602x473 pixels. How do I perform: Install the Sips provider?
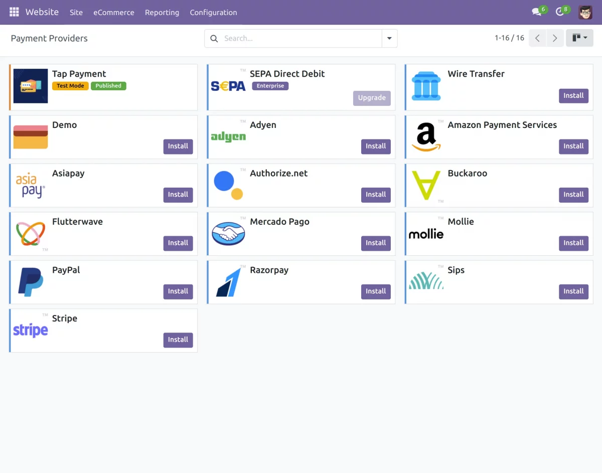click(573, 291)
